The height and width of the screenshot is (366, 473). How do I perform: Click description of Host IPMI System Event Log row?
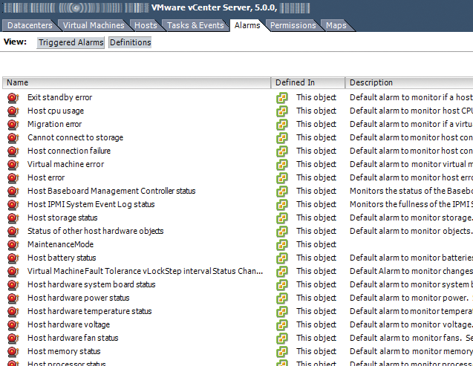coord(411,204)
